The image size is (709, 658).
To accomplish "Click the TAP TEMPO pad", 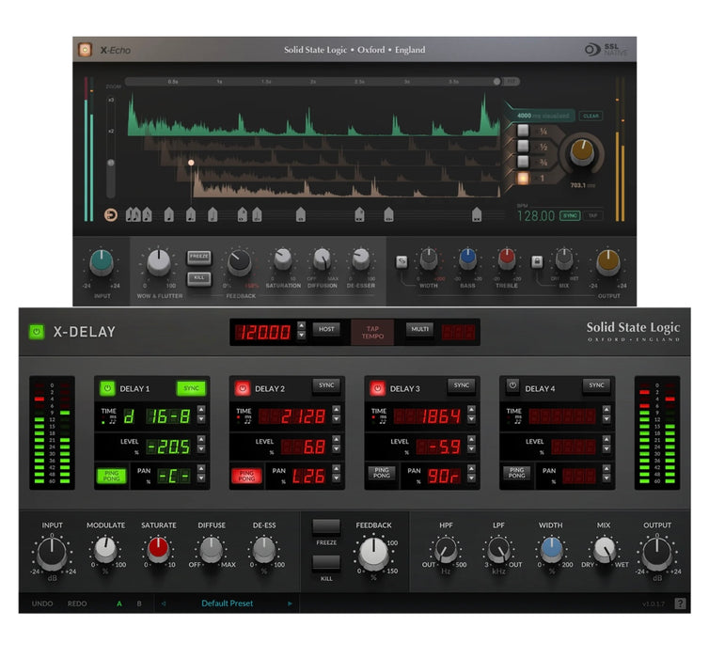I will pyautogui.click(x=372, y=332).
